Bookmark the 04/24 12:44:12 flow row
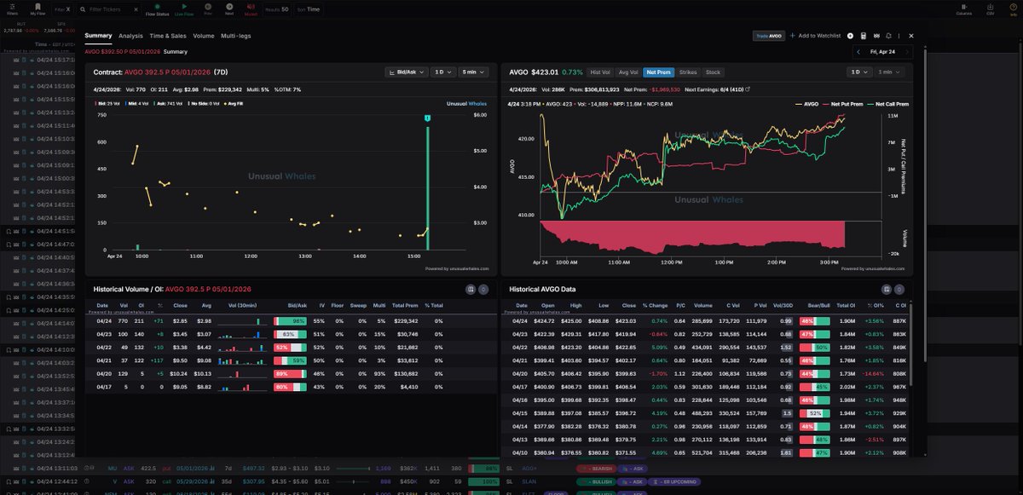 point(8,481)
